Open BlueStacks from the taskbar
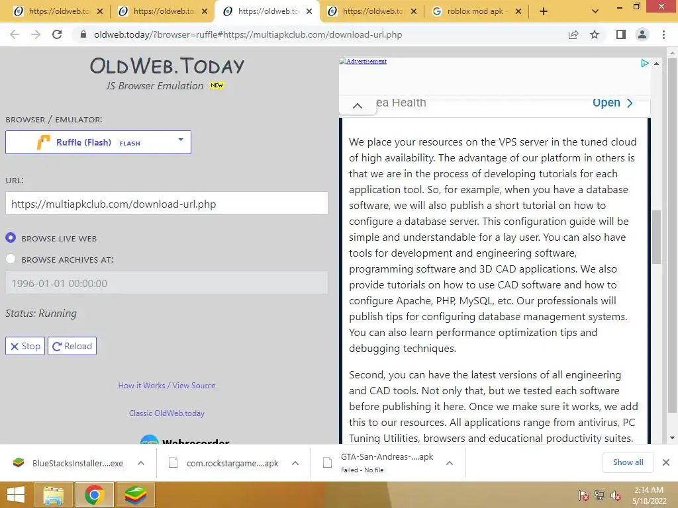 (x=135, y=495)
